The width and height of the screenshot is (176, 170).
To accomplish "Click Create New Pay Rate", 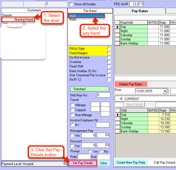I will point(130,163).
